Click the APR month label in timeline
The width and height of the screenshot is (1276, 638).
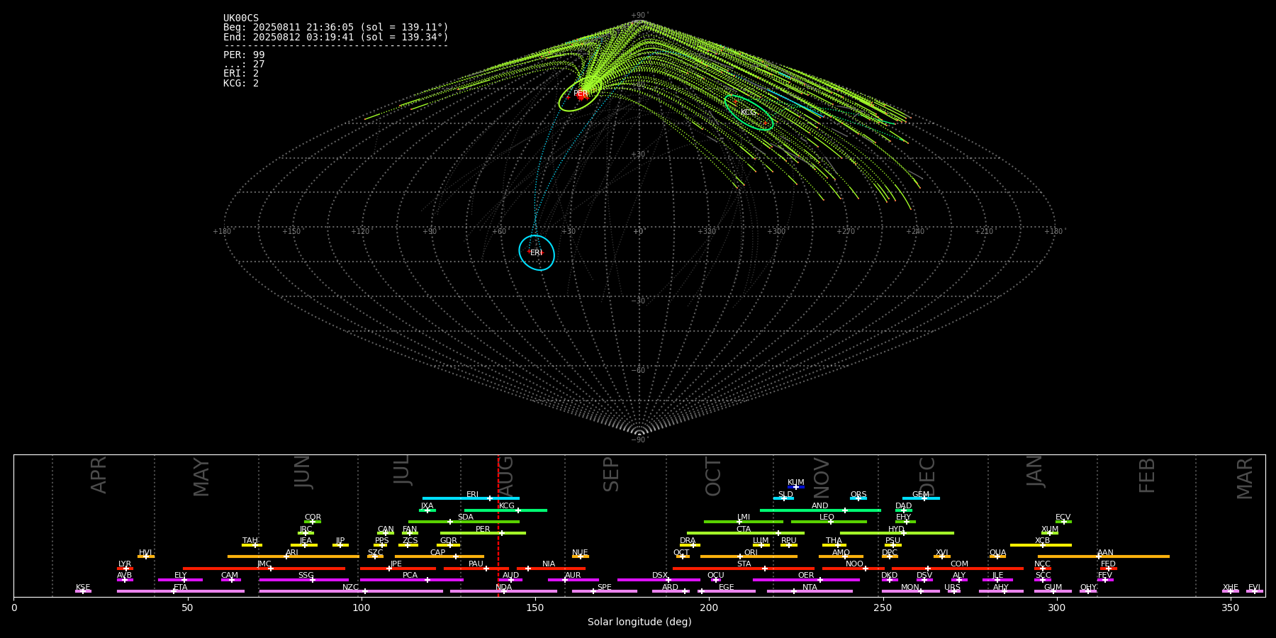click(99, 475)
